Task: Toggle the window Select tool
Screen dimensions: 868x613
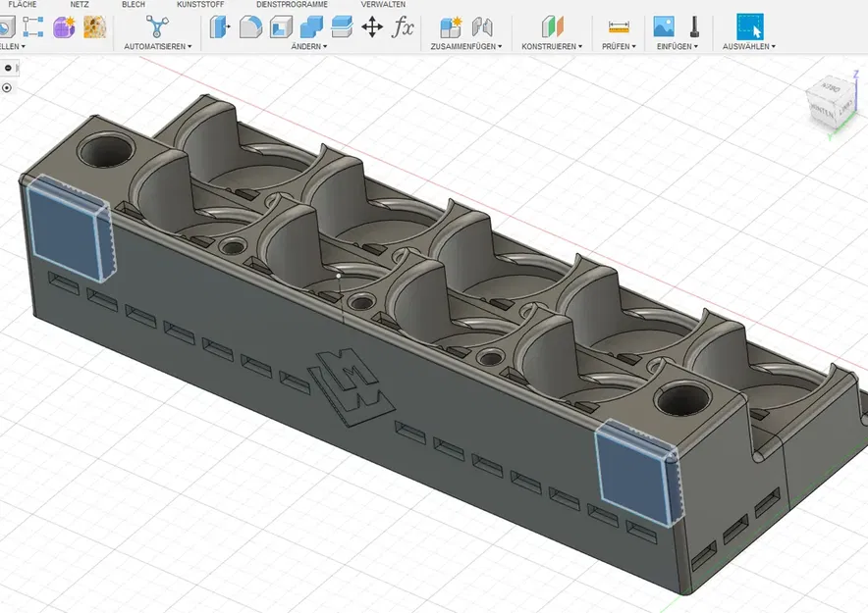Action: [x=749, y=26]
